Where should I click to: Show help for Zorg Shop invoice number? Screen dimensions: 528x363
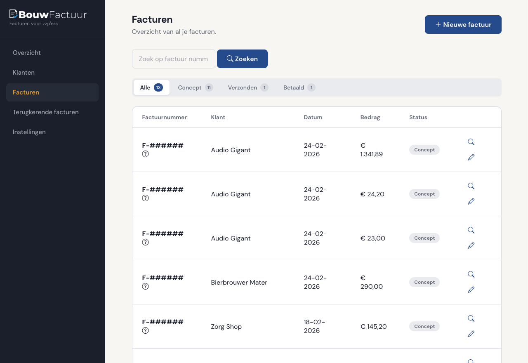click(145, 330)
